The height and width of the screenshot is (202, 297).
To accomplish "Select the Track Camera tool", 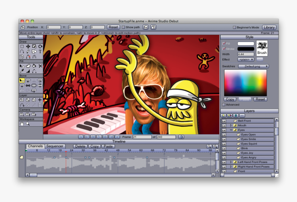I will [22, 114].
